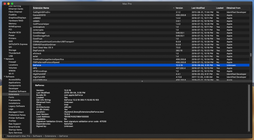Select Parallel SCSI in sidebar
This screenshot has height=140, width=254.
coord(15,32)
